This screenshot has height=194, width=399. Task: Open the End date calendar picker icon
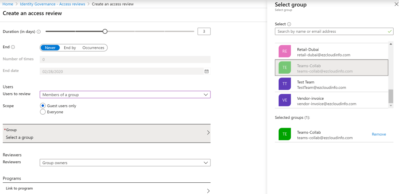coord(207,71)
